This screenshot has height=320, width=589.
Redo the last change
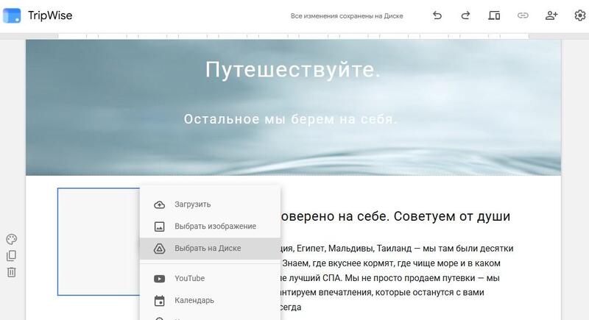465,15
